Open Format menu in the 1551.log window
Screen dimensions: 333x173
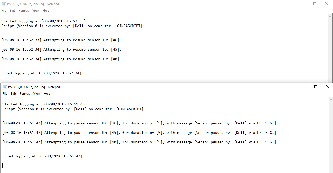click(25, 94)
